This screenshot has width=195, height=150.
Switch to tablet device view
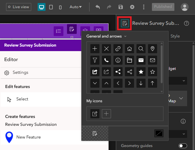pos(51,7)
